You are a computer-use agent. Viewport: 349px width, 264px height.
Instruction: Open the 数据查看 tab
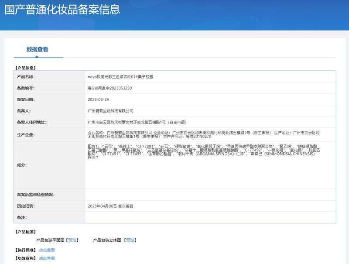38,49
